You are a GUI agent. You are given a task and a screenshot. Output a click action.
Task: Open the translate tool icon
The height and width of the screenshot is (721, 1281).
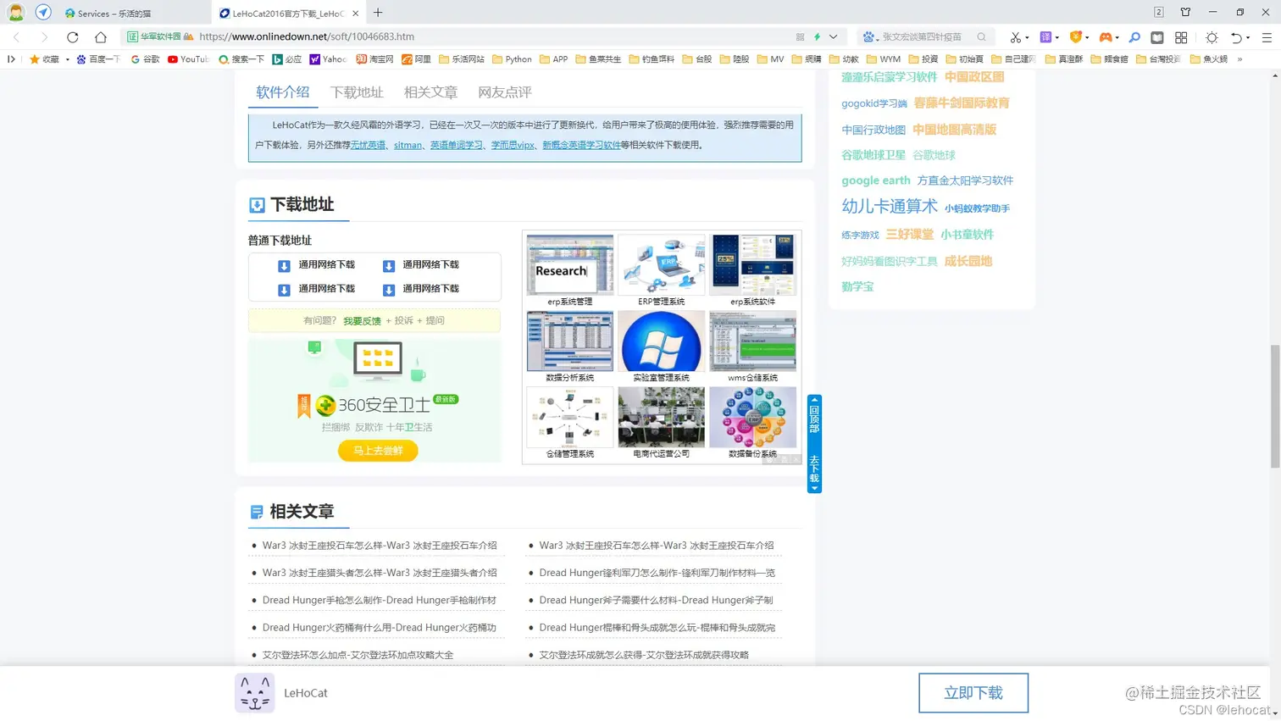[1045, 36]
